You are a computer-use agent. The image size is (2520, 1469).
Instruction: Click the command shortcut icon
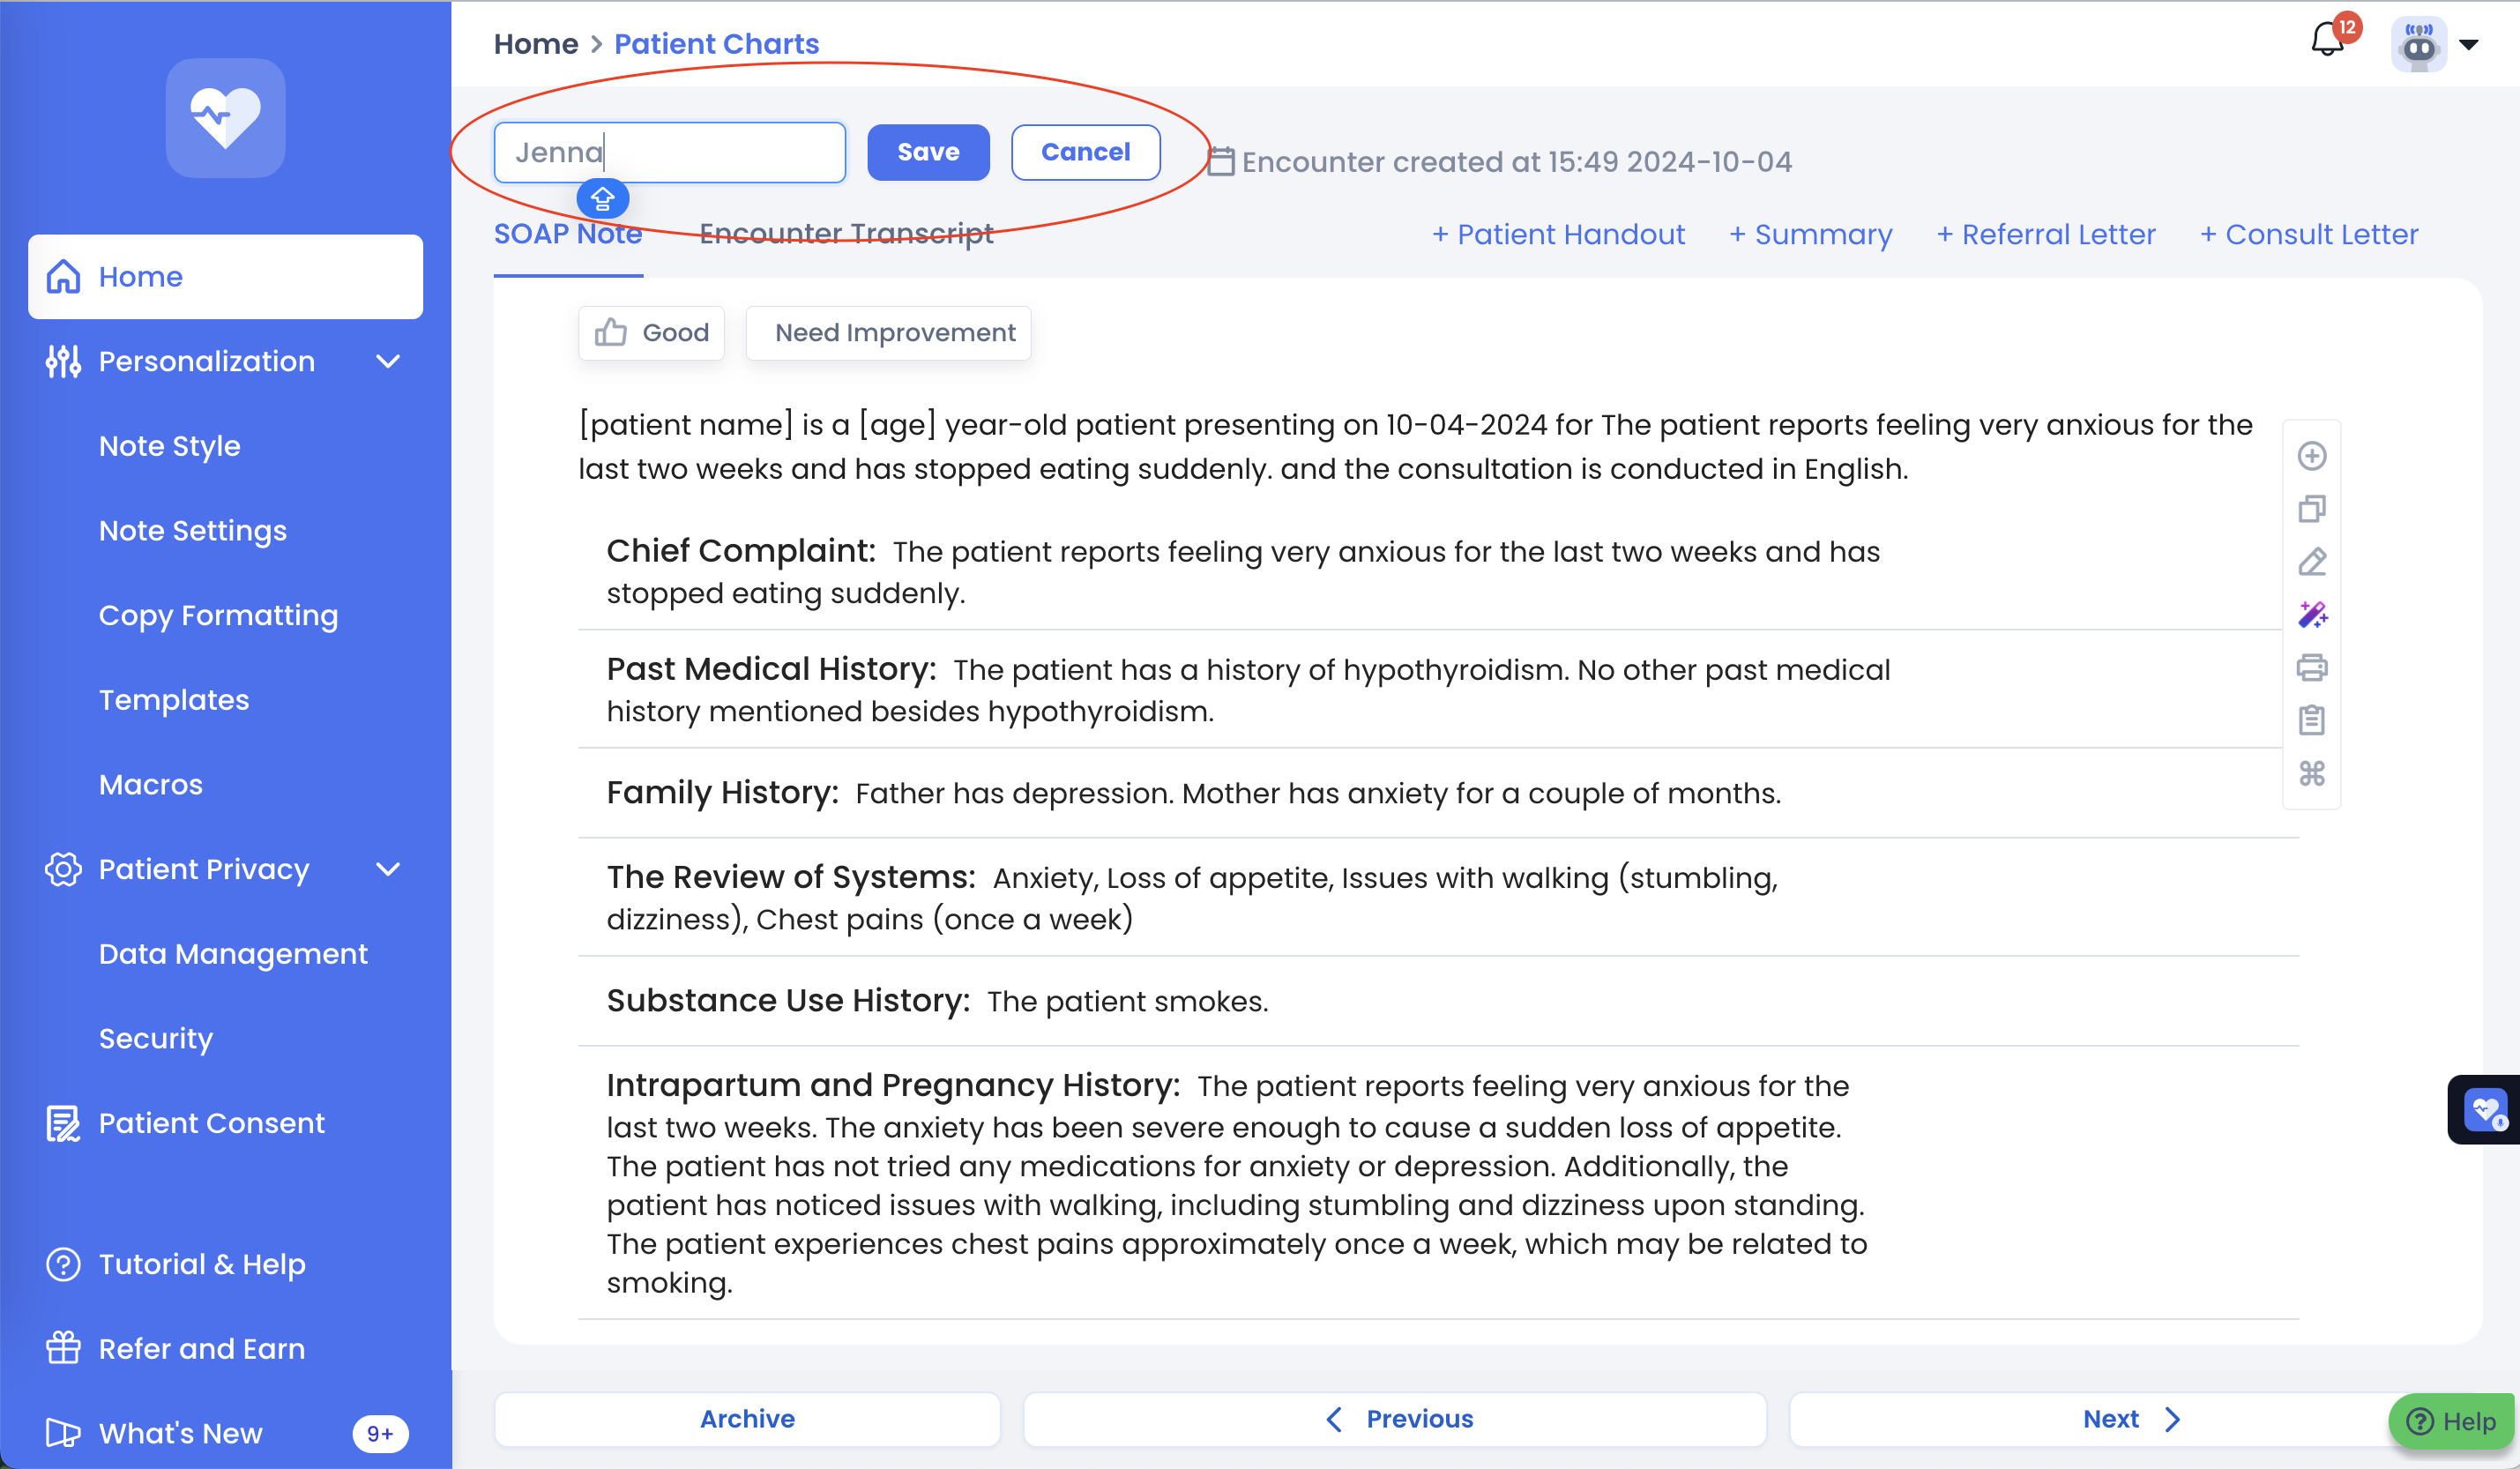(2311, 773)
